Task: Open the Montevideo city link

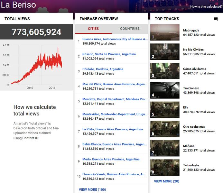Action: point(115,114)
